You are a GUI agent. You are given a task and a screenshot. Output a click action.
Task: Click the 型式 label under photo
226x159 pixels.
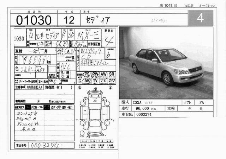[125, 102]
